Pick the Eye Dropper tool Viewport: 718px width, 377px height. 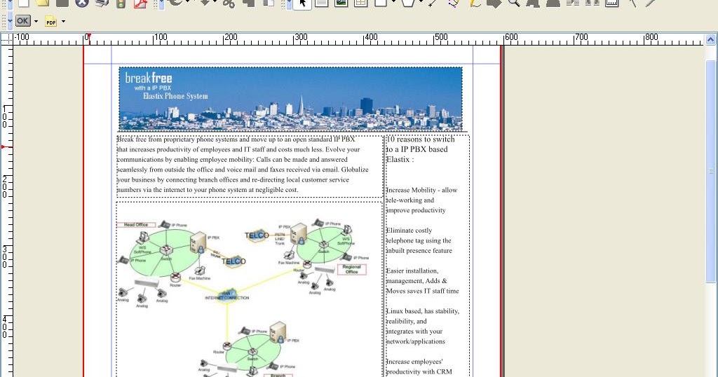coord(651,3)
